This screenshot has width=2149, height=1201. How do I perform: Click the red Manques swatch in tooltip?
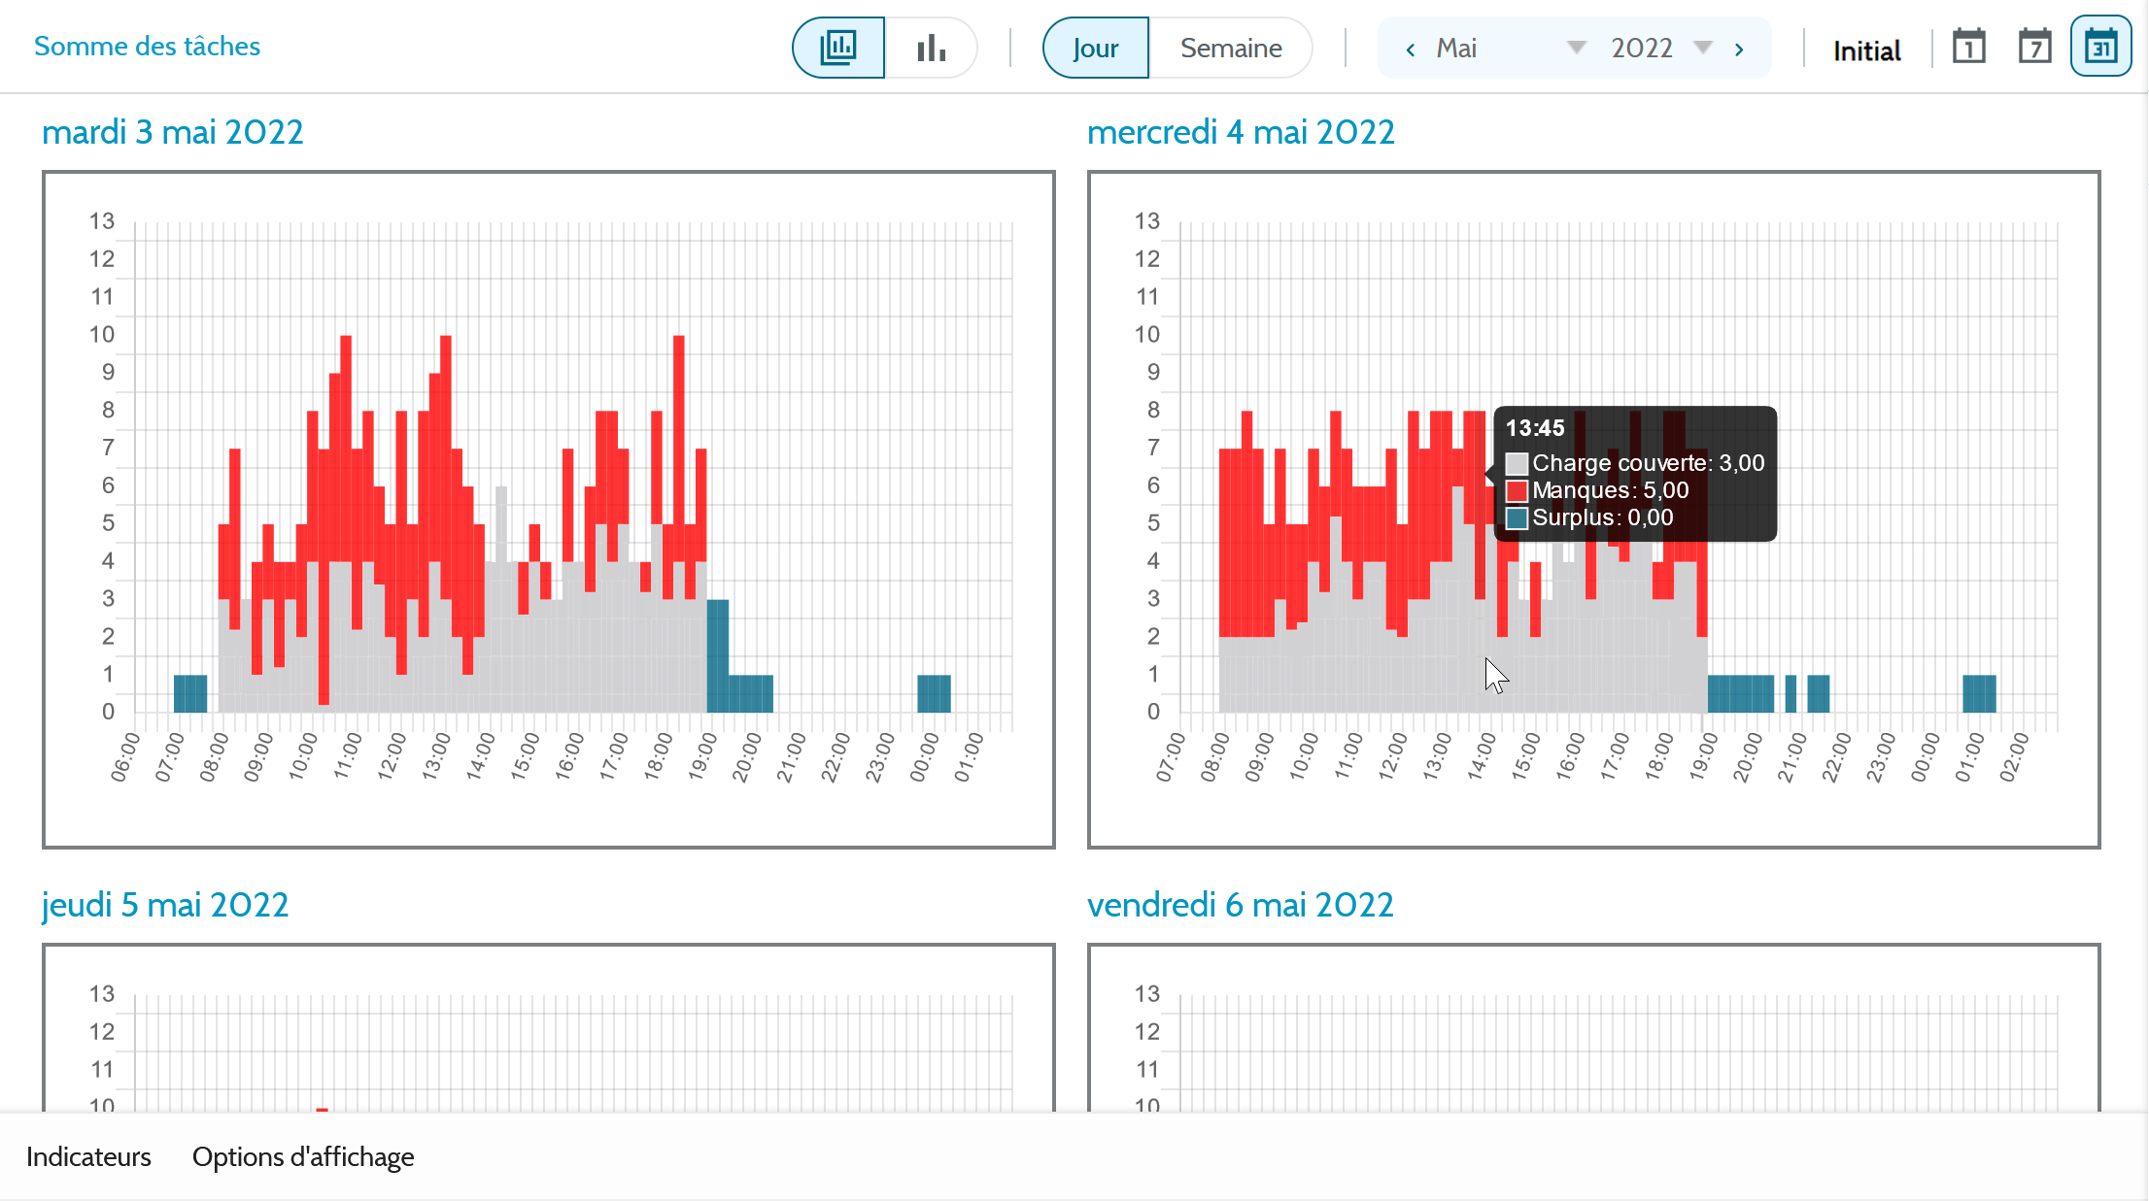(x=1517, y=491)
